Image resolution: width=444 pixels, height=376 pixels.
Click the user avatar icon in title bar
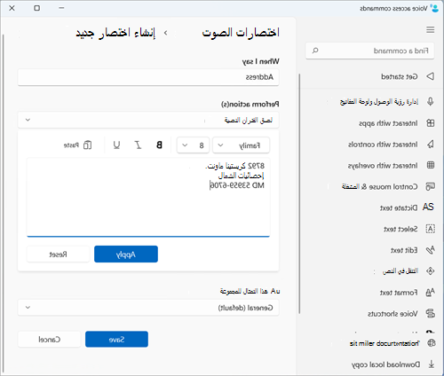(434, 8)
